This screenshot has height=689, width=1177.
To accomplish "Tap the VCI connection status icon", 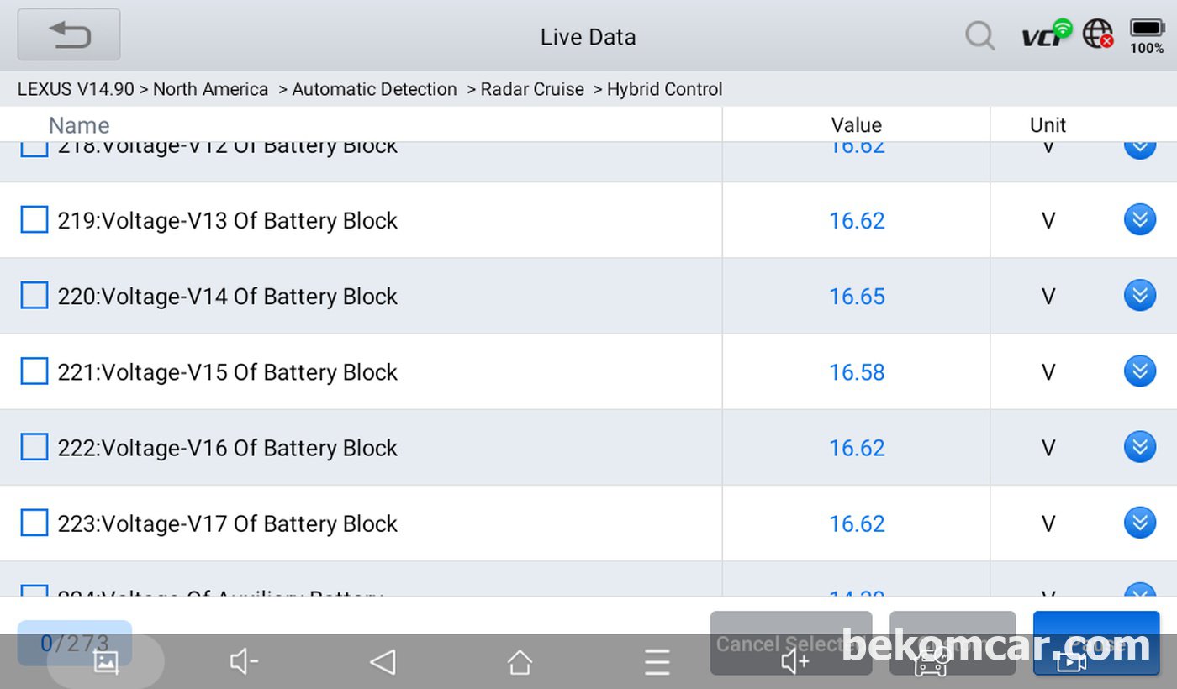I will (x=1046, y=34).
